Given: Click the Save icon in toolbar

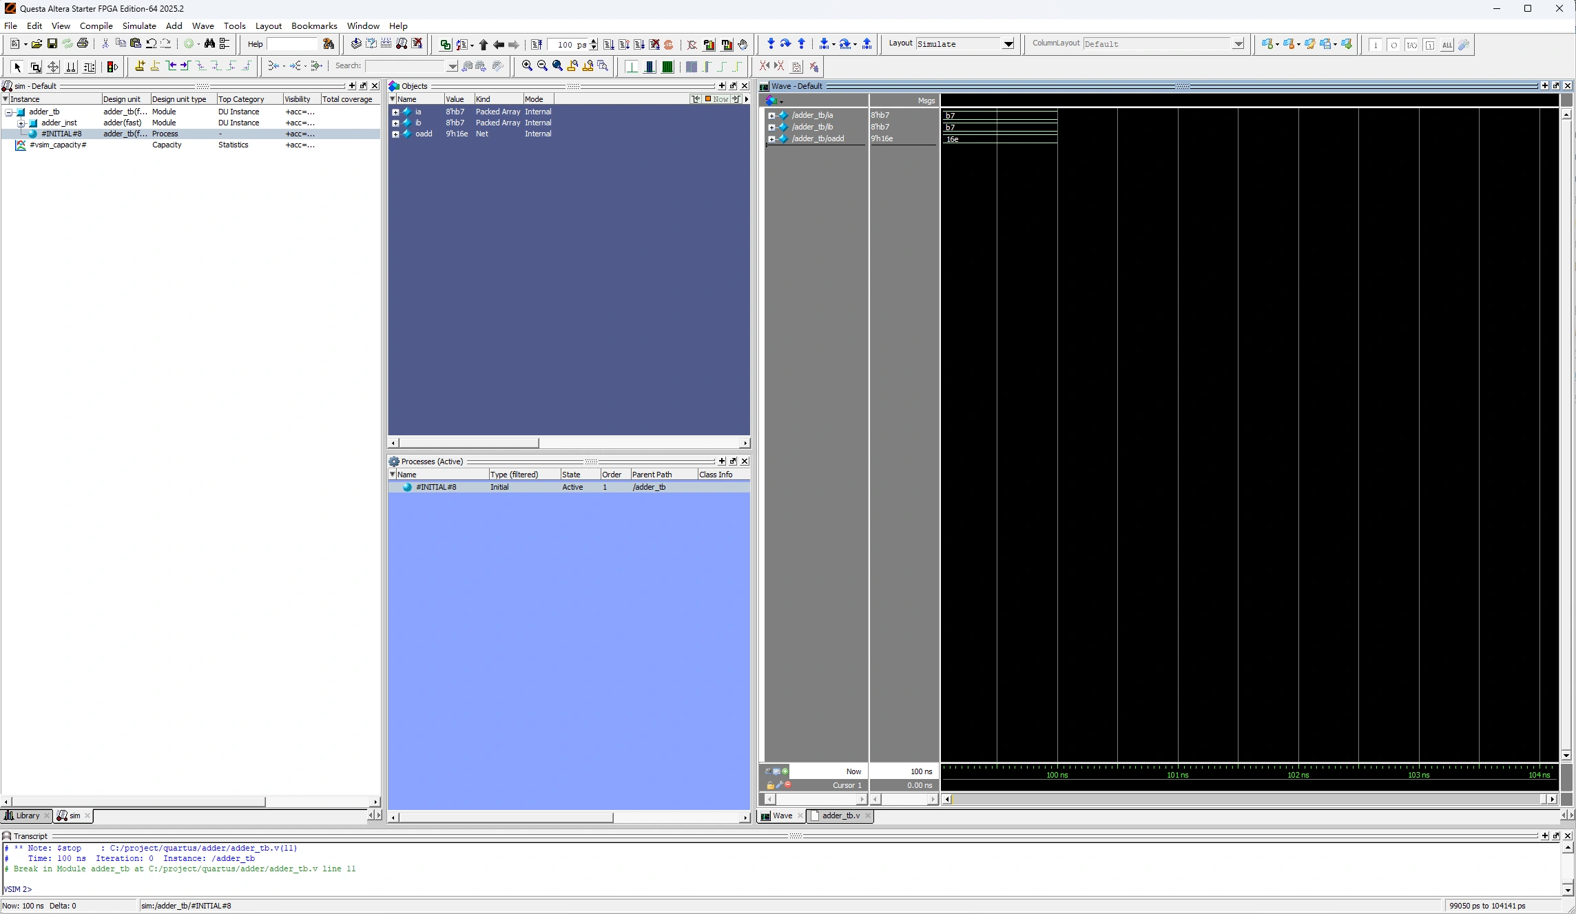Looking at the screenshot, I should [x=52, y=44].
